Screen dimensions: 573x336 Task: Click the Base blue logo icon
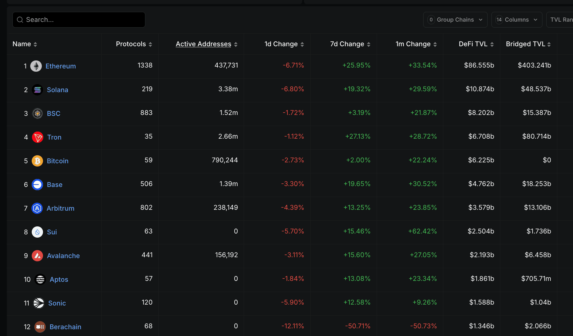pyautogui.click(x=37, y=185)
